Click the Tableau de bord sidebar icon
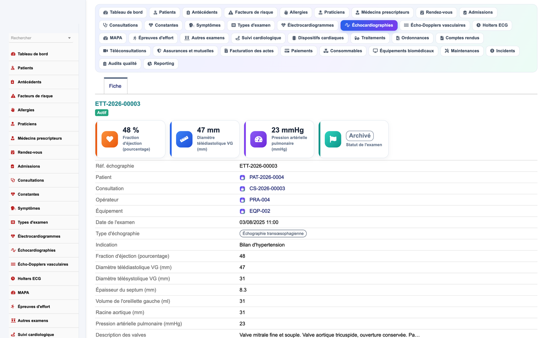The height and width of the screenshot is (338, 547). [x=13, y=54]
